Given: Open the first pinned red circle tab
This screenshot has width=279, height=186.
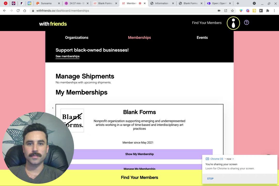Looking at the screenshot, I should tap(5, 3).
